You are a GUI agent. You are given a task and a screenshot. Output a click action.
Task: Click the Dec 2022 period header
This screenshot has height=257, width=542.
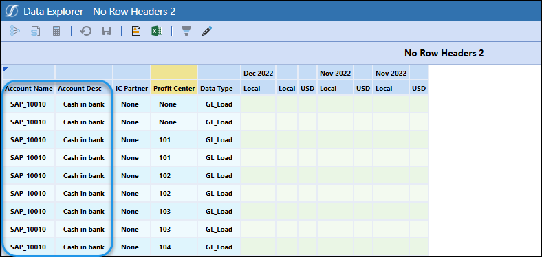258,74
